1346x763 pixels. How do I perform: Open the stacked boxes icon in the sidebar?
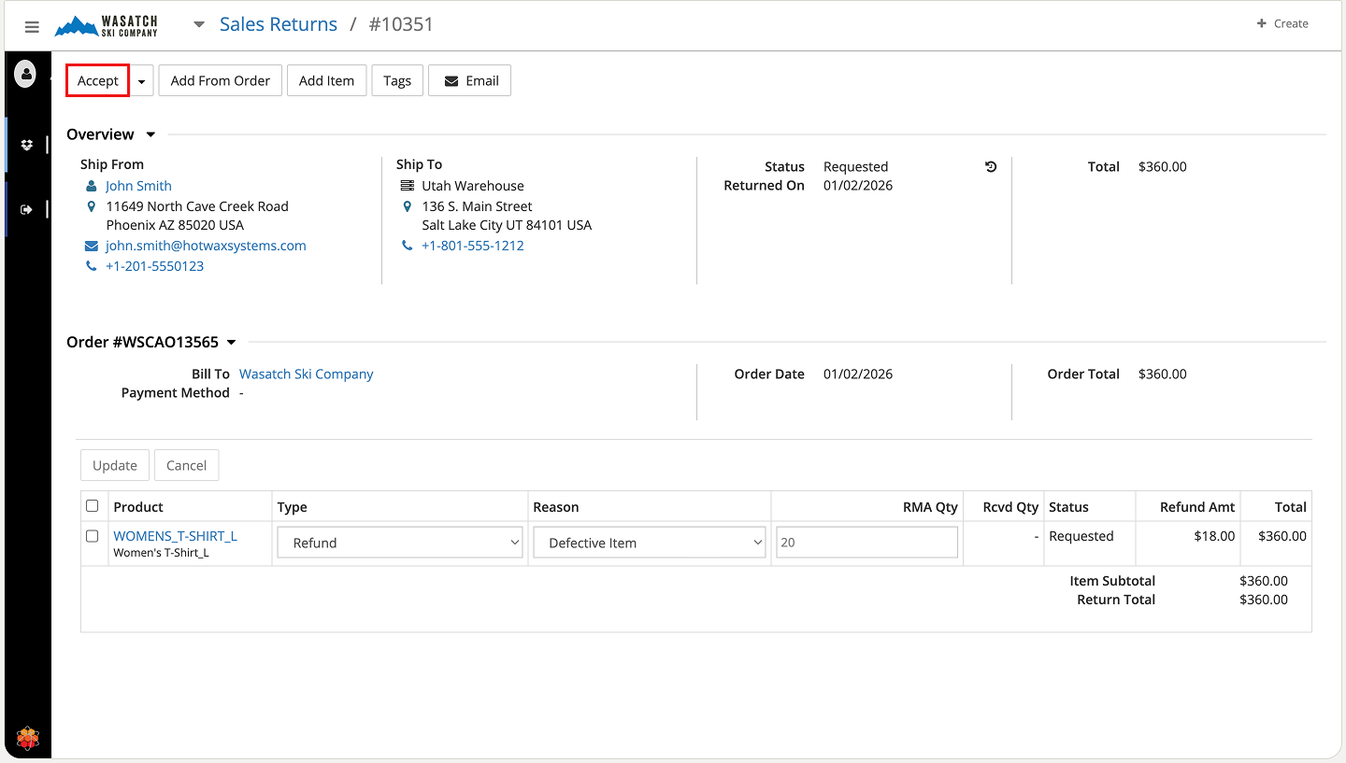27,145
